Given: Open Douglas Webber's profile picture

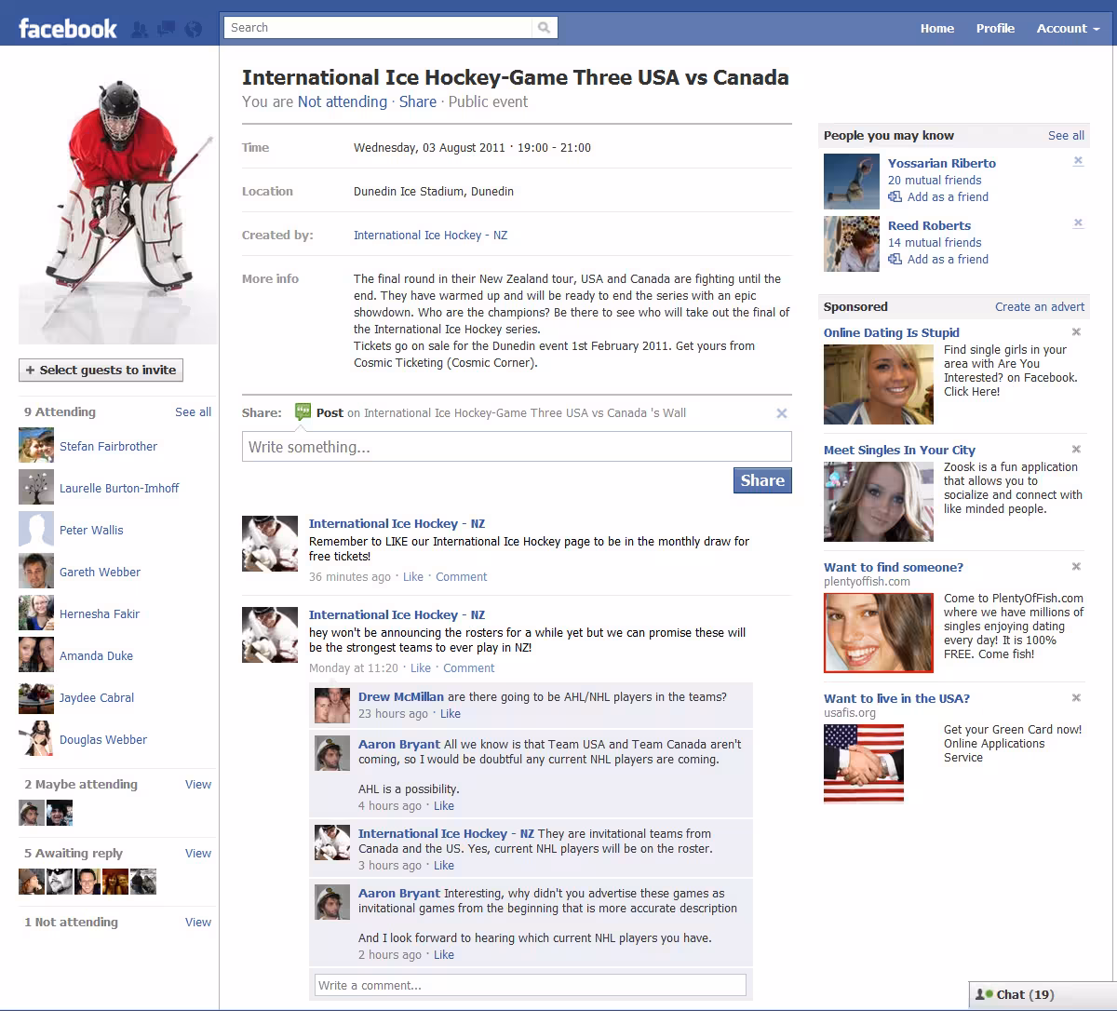Looking at the screenshot, I should coord(36,738).
